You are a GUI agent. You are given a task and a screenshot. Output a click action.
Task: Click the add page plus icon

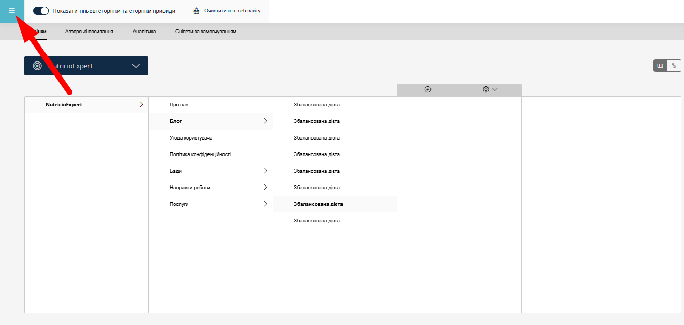[x=428, y=89]
